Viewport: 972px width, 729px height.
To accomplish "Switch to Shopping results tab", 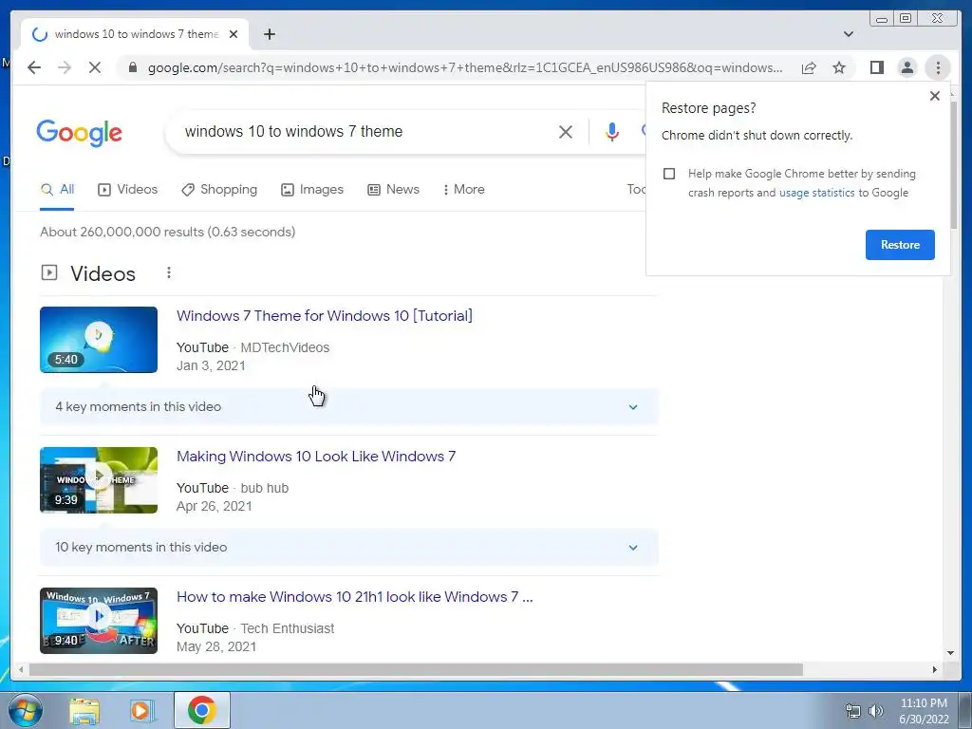I will pos(219,190).
